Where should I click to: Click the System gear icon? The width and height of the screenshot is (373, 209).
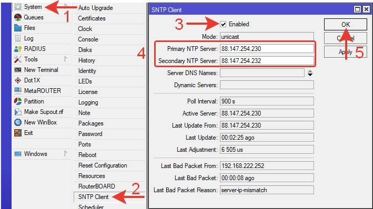pos(18,7)
